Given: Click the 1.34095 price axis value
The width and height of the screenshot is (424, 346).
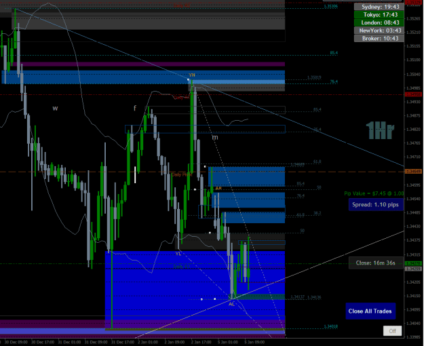Looking at the screenshot, I should [414, 310].
